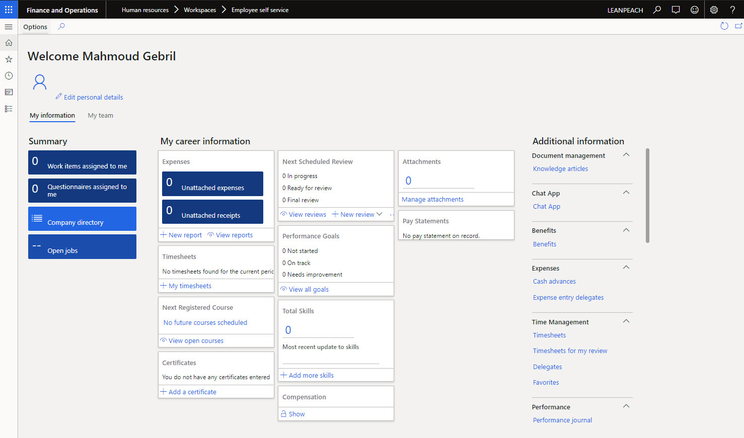744x438 pixels.
Task: Collapse the Document management section
Action: [626, 155]
